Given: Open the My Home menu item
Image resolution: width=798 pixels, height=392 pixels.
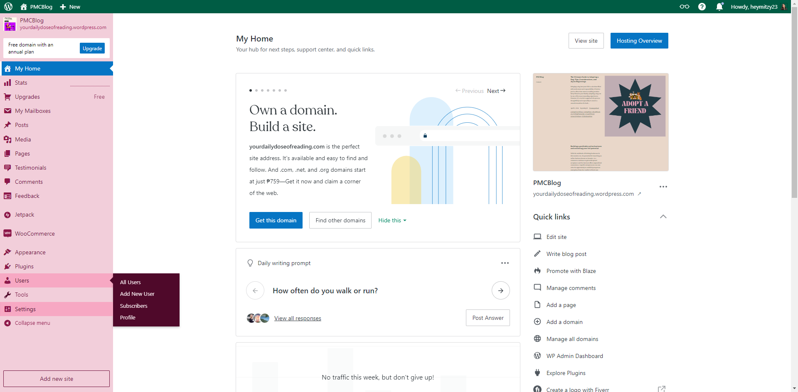Looking at the screenshot, I should [57, 68].
